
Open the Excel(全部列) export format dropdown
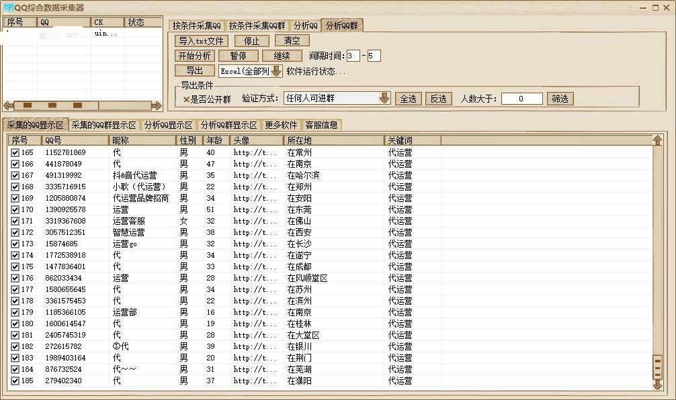click(276, 71)
